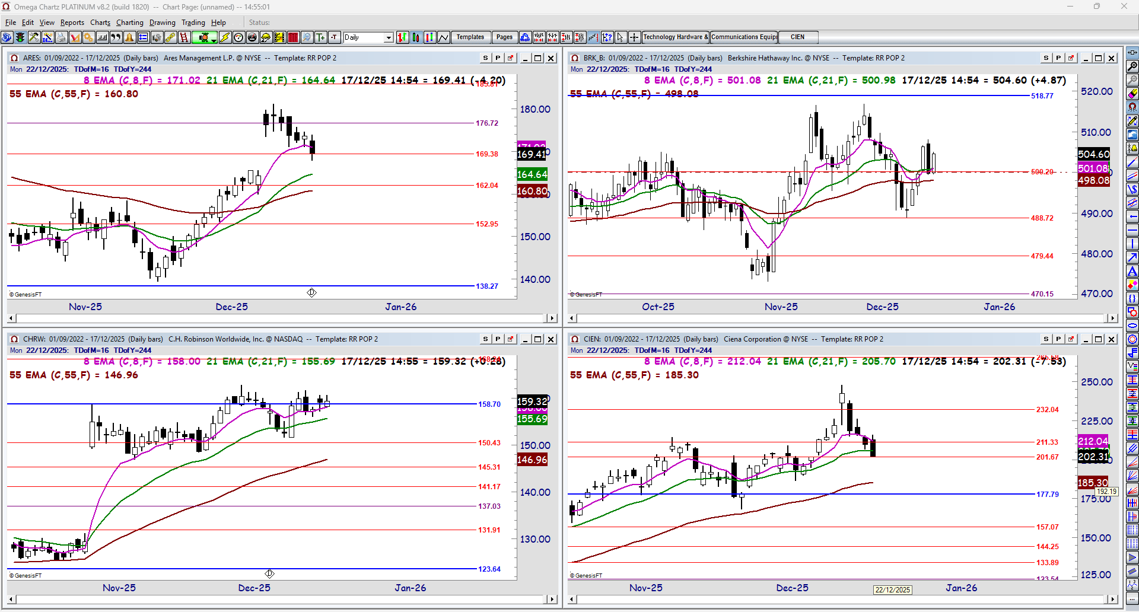Click the traffic light icon in toolbar
This screenshot has width=1139, height=612.
(20, 37)
